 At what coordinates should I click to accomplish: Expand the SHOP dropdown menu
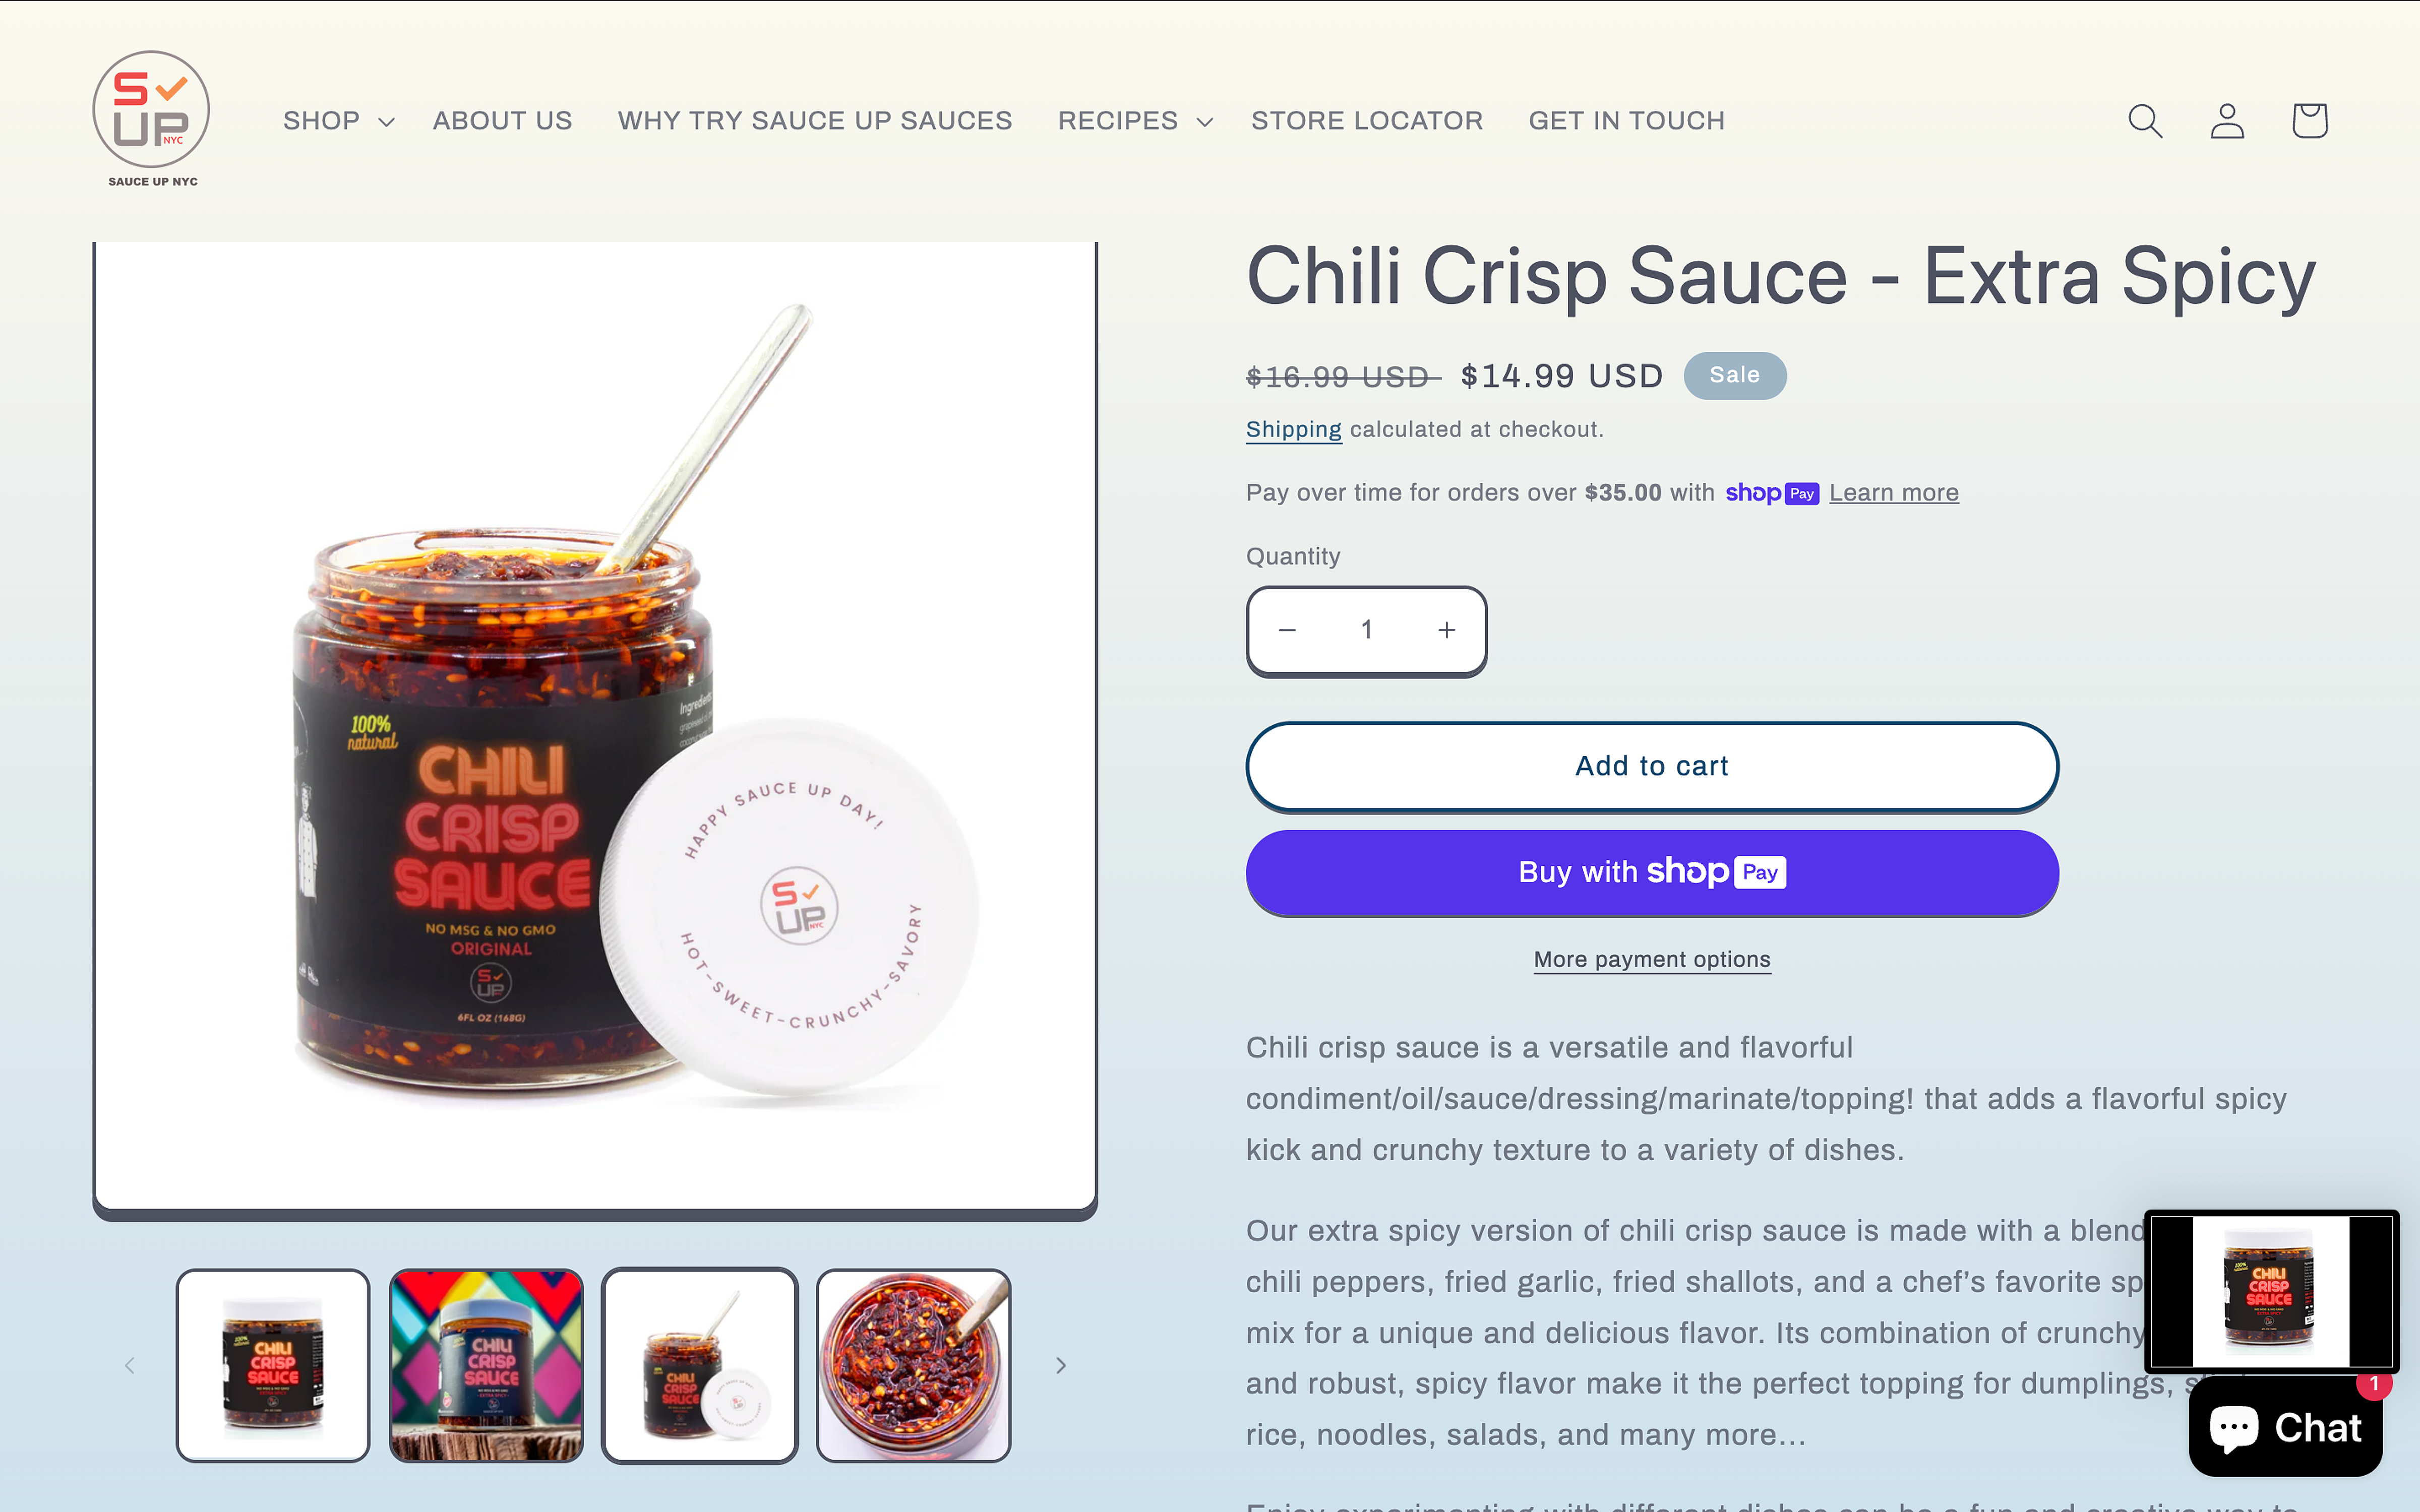click(x=338, y=121)
